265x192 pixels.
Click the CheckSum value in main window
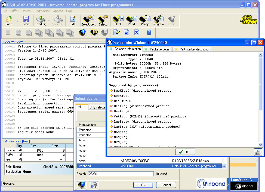click(67, 167)
